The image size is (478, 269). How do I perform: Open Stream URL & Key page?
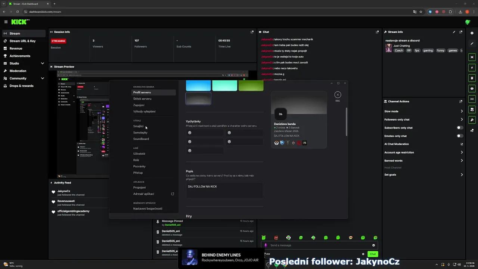click(24, 41)
